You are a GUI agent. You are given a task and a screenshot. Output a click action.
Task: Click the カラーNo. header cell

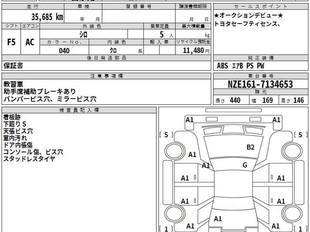pos(64,42)
